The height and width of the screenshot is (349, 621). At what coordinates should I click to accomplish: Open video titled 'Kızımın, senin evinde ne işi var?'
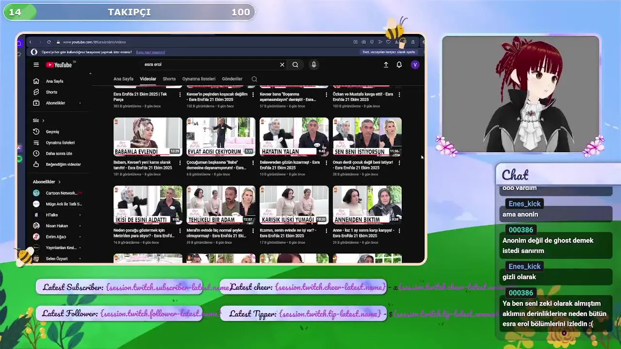[288, 233]
